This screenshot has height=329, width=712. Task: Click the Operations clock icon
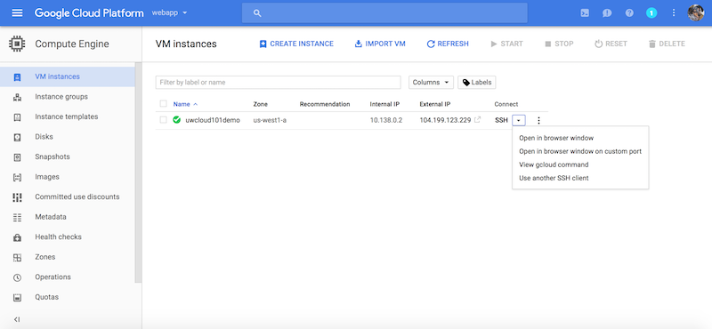tap(17, 277)
